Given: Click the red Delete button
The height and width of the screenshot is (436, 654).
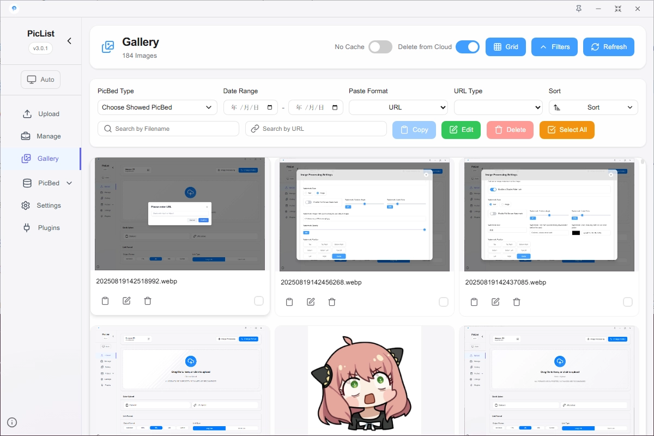Looking at the screenshot, I should (x=510, y=130).
